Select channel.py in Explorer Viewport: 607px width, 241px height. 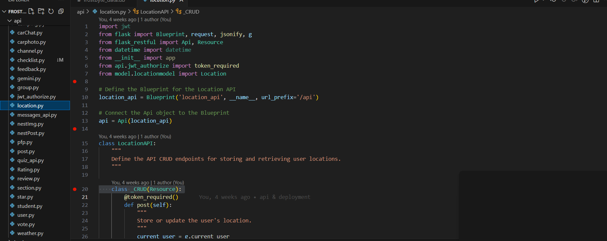click(30, 51)
